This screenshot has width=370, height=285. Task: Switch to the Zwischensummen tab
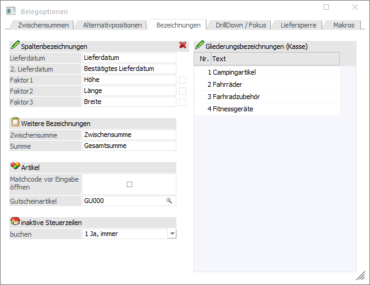[x=43, y=25]
